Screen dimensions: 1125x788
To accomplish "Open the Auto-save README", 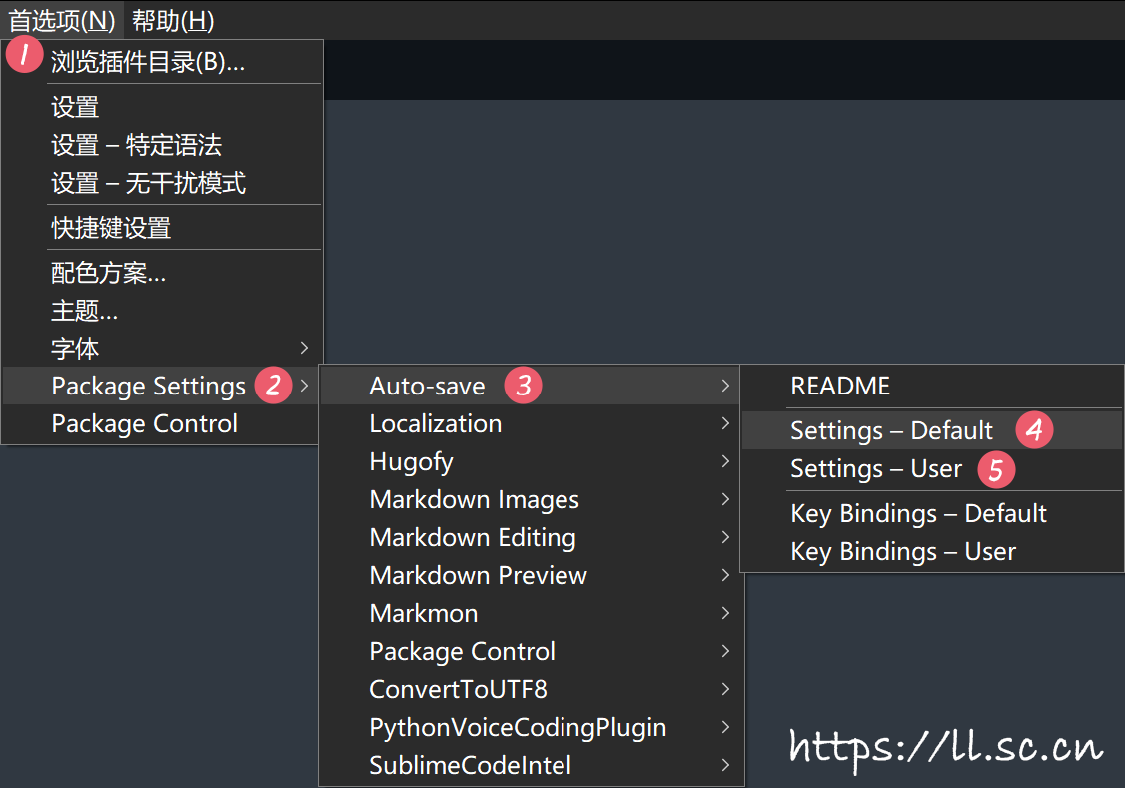I will pyautogui.click(x=839, y=386).
